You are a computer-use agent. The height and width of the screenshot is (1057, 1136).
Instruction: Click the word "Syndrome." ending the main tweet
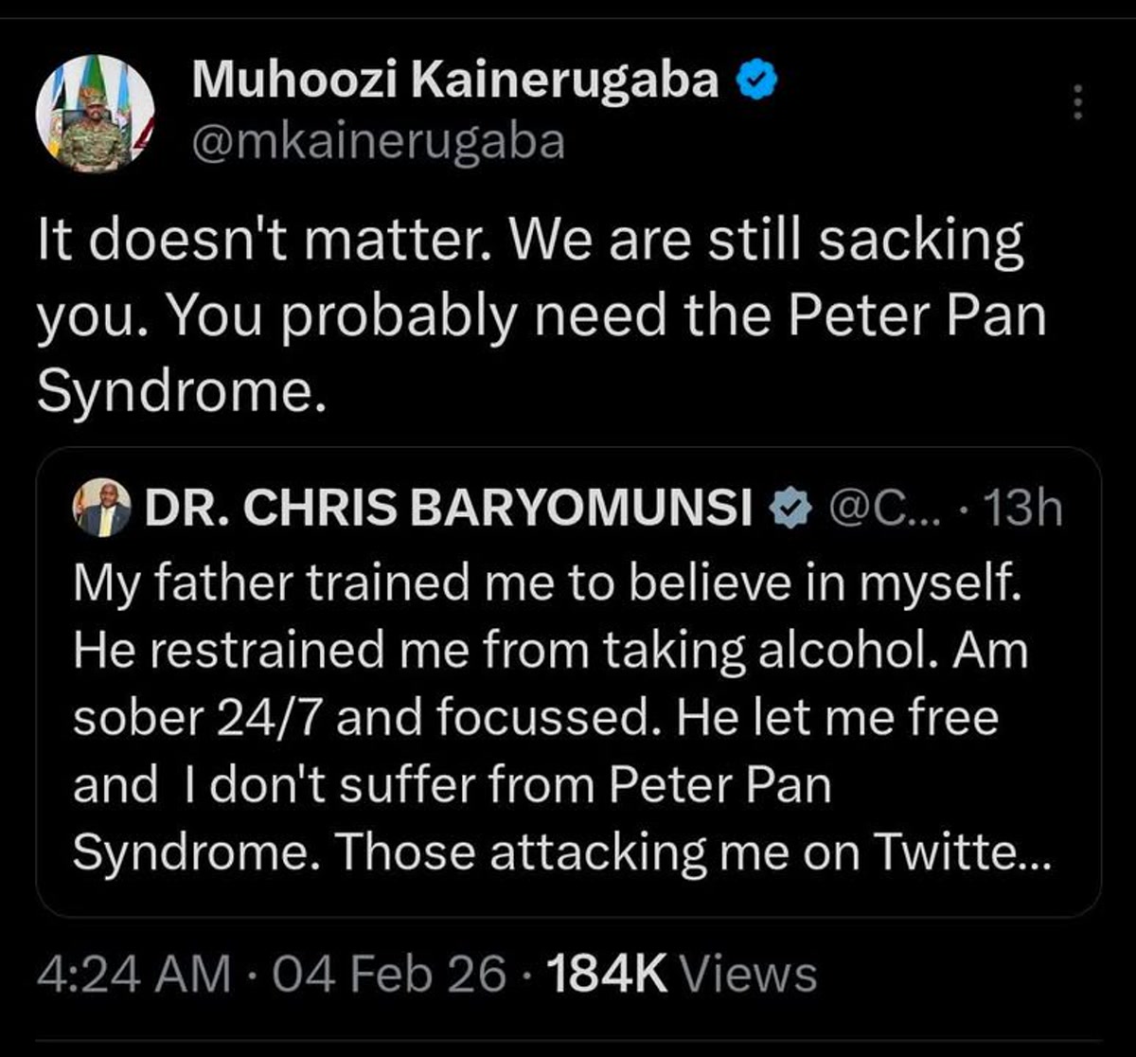click(x=175, y=389)
